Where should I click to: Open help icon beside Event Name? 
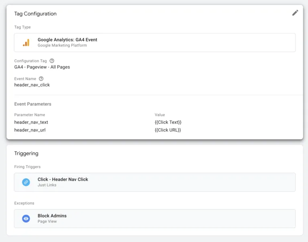[41, 79]
